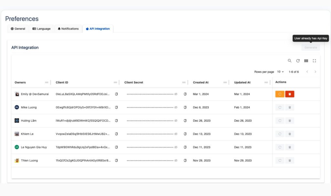Click the Generate button
The image size is (331, 196).
pos(310,47)
